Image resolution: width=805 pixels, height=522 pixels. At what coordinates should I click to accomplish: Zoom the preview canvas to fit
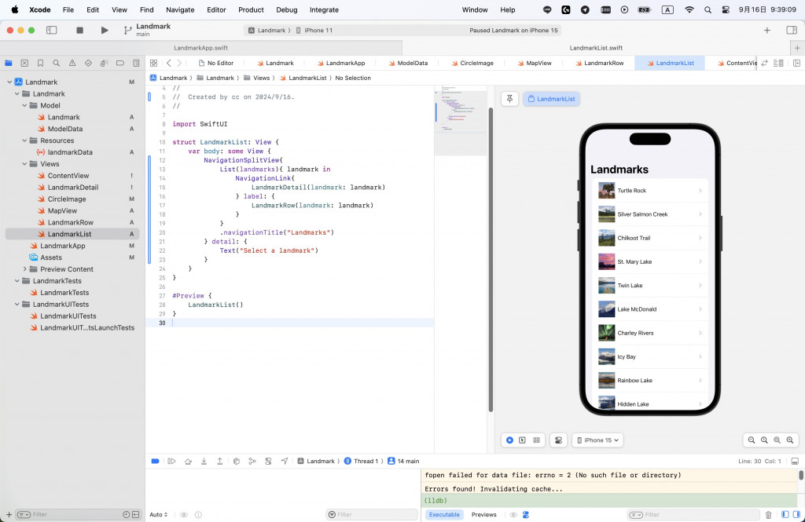(x=777, y=440)
